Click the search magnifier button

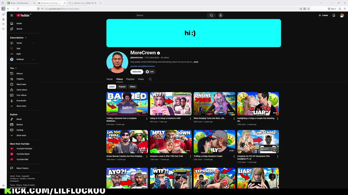click(x=211, y=15)
